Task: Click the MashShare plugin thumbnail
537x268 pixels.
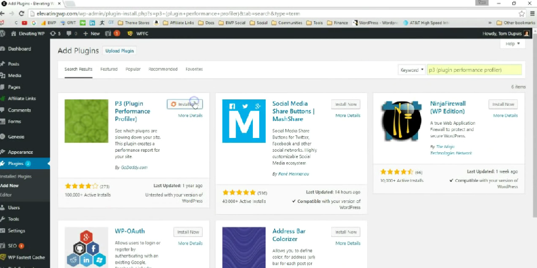Action: point(244,121)
